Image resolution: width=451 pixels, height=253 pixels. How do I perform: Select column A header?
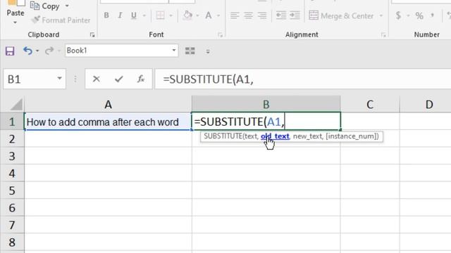click(108, 105)
